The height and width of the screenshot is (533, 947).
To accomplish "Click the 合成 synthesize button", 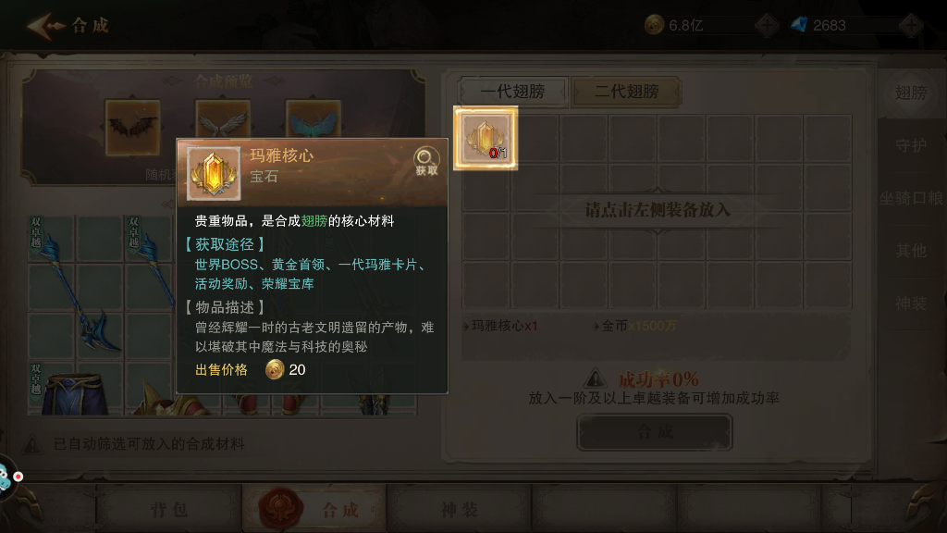I will [655, 432].
